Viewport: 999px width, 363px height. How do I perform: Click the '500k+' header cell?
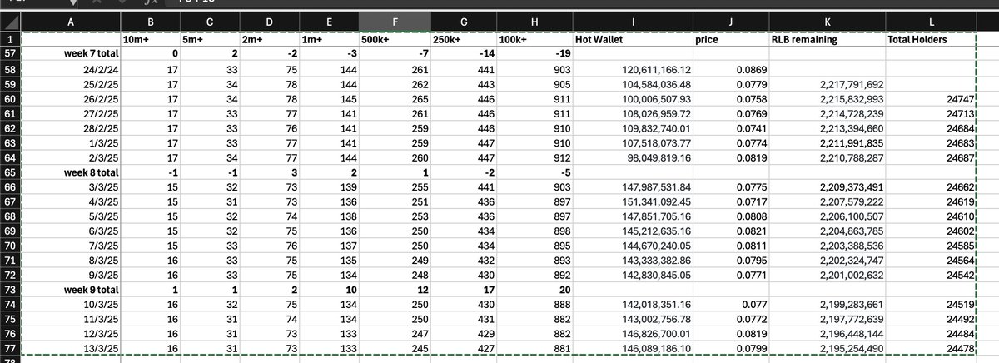[x=394, y=38]
